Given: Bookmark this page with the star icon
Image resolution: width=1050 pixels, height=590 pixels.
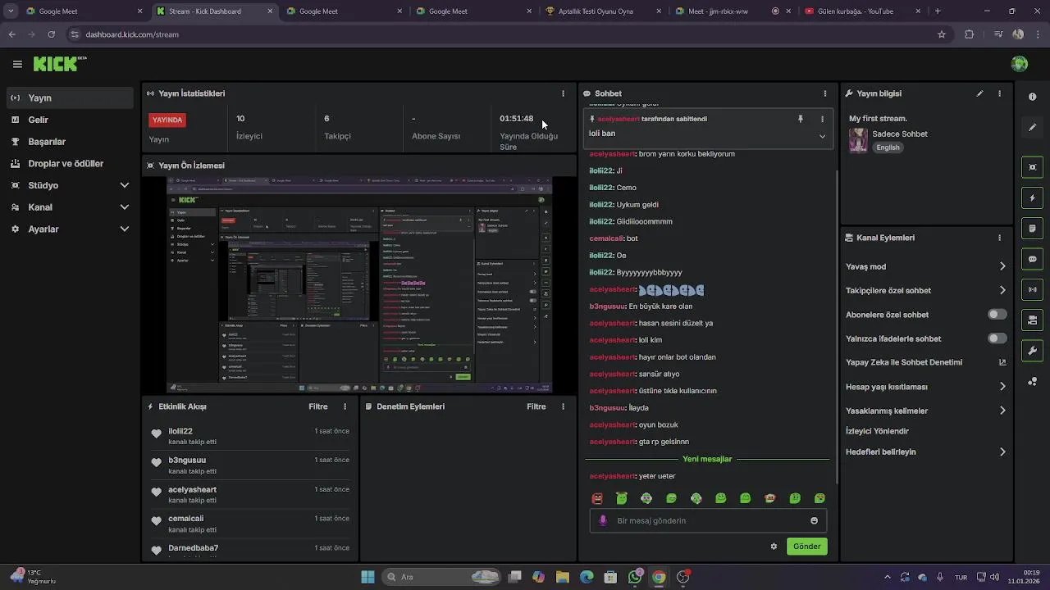Looking at the screenshot, I should (942, 34).
